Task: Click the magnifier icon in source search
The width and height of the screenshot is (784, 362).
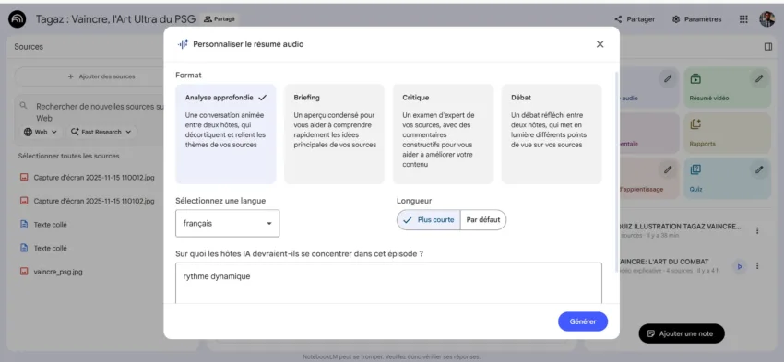Action: pyautogui.click(x=23, y=106)
